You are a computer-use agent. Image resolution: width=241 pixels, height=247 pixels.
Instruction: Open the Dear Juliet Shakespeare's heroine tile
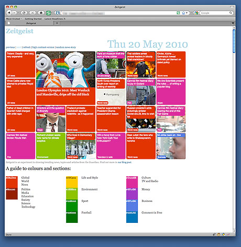pos(141,146)
